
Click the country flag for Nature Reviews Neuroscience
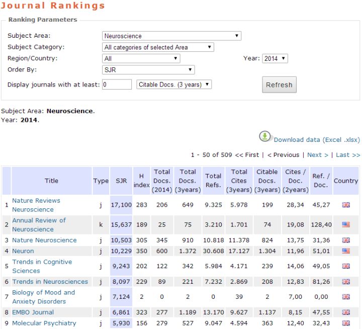(346, 205)
